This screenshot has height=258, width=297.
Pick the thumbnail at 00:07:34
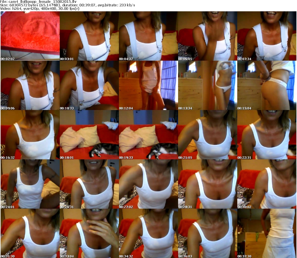tap(267, 36)
